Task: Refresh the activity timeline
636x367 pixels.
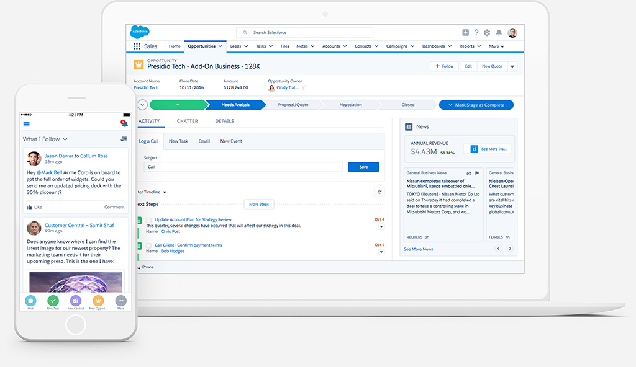Action: [x=379, y=192]
